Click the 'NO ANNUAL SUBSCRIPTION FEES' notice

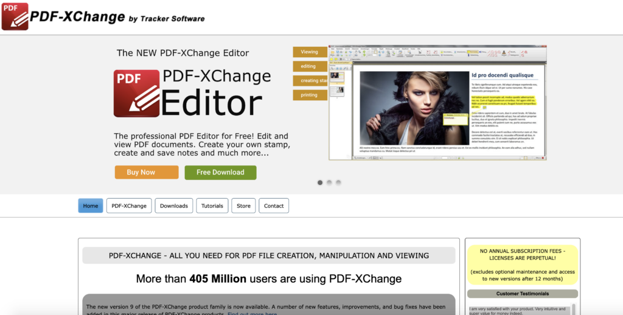523,265
